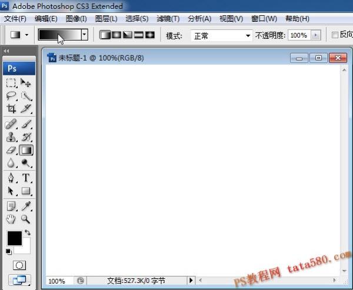Viewport: 353px width, 290px height.
Task: Select the Dodge tool
Action: 26,163
